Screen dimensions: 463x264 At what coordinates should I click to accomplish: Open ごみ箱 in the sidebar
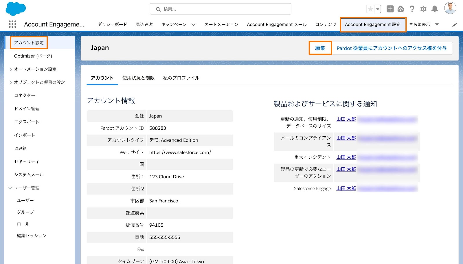tap(20, 148)
